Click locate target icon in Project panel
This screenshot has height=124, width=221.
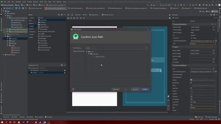[16, 8]
